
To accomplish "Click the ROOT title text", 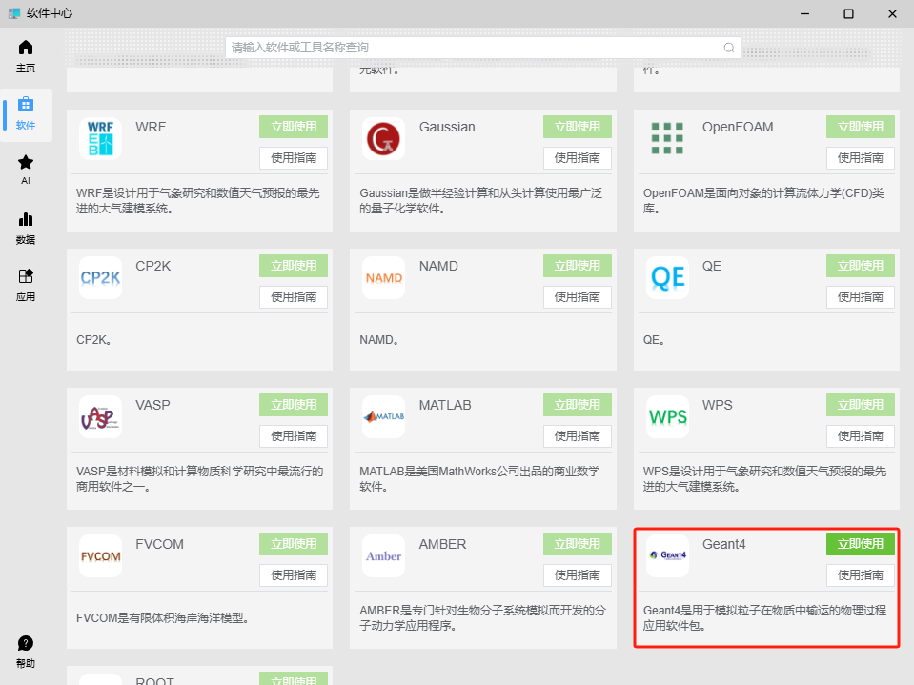I will coord(154,681).
